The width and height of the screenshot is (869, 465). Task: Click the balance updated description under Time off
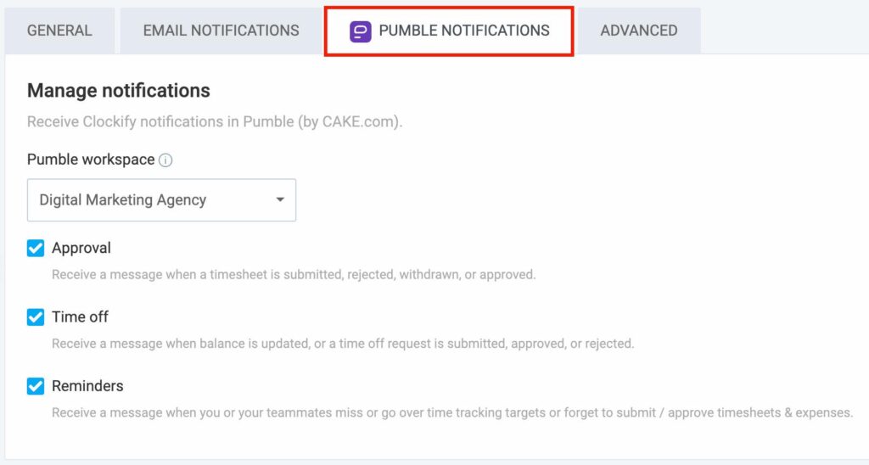click(x=343, y=344)
